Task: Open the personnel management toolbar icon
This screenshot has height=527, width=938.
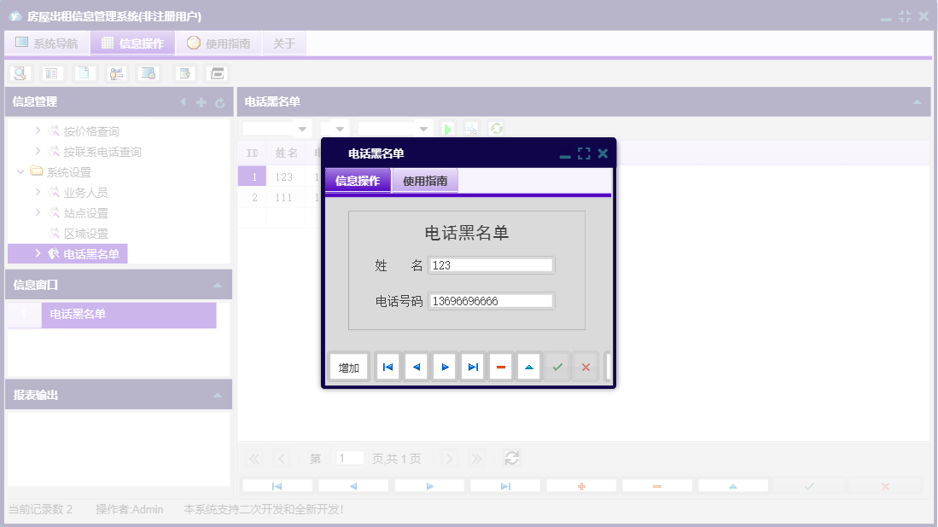Action: 116,72
